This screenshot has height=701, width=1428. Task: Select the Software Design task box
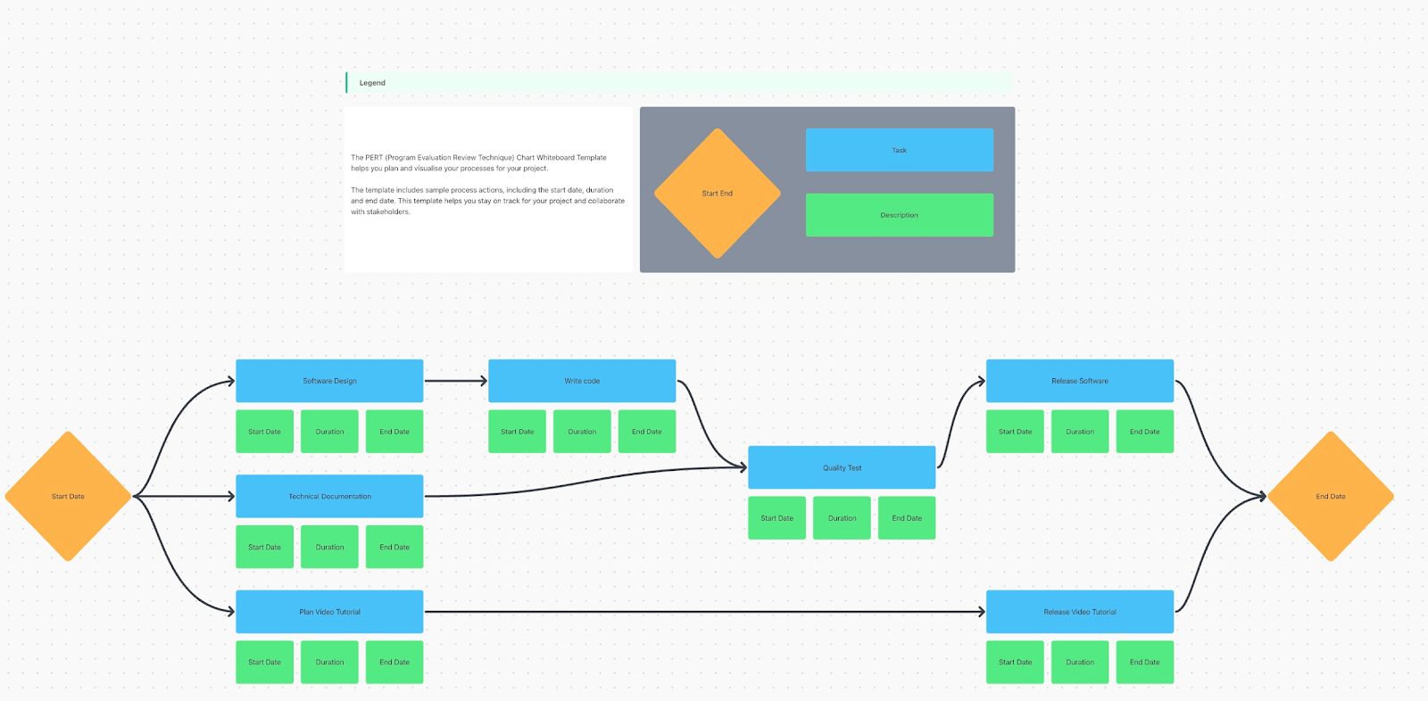[x=329, y=381]
